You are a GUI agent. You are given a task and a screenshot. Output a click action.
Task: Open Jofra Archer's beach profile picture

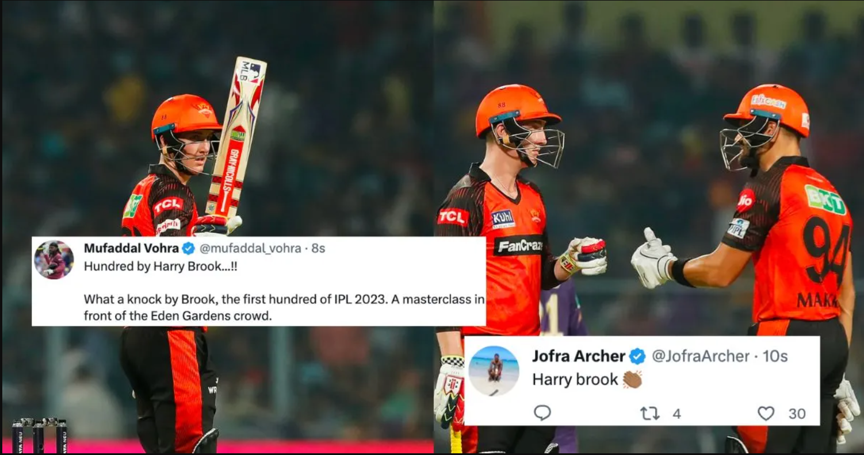click(x=494, y=371)
